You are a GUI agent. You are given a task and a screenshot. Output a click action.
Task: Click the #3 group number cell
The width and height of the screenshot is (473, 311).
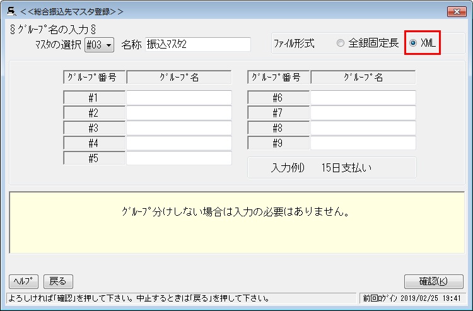pyautogui.click(x=94, y=127)
